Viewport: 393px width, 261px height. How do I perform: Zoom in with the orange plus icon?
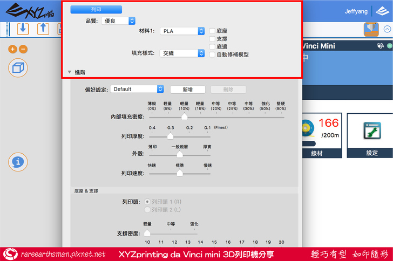[x=12, y=49]
